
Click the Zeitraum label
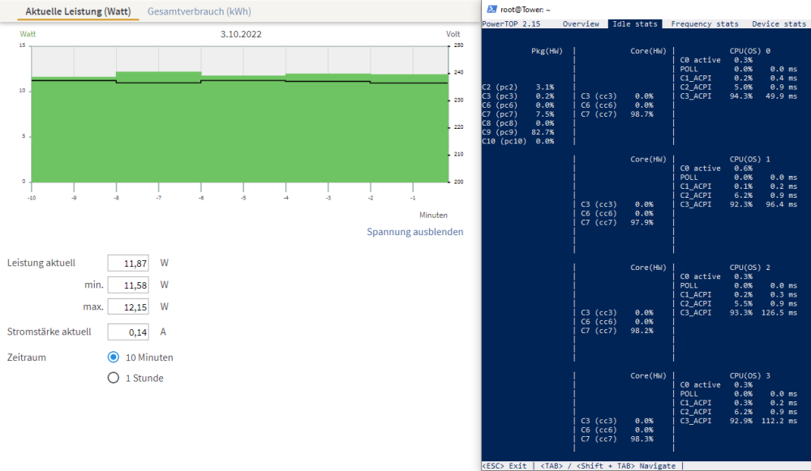pyautogui.click(x=27, y=358)
